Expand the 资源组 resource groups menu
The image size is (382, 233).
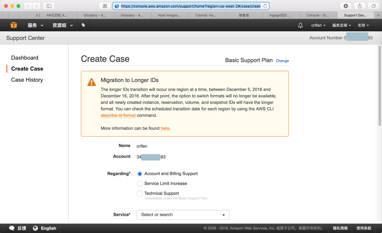coord(63,25)
